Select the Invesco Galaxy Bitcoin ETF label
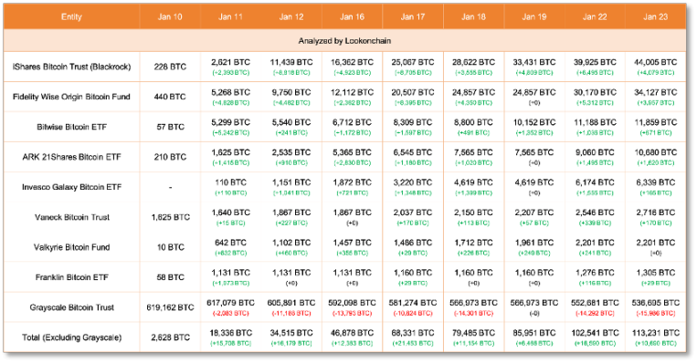This screenshot has width=697, height=363. (71, 187)
